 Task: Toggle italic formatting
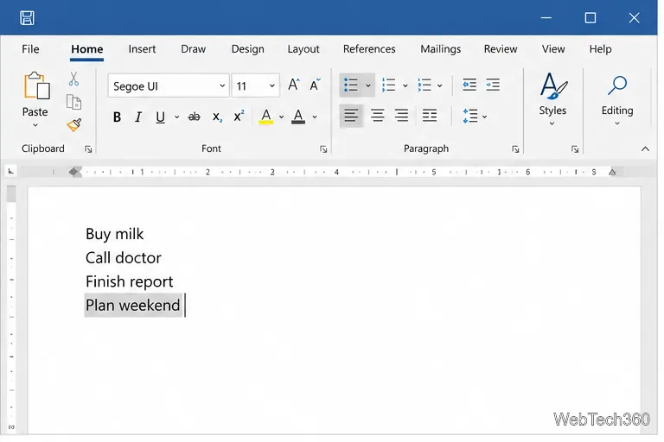pyautogui.click(x=138, y=117)
